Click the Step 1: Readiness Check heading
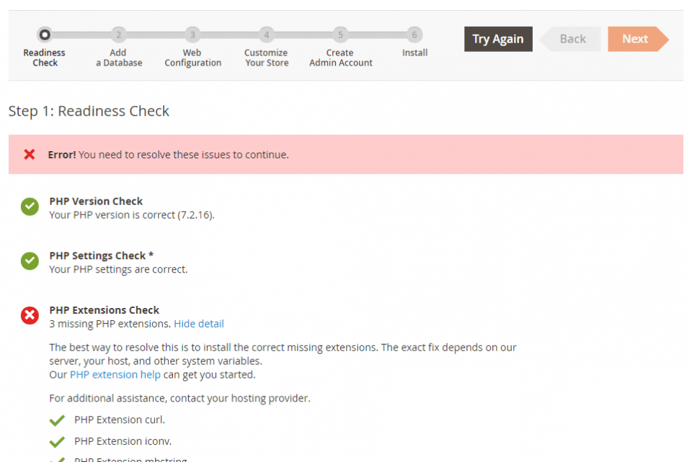Viewport: 692px width, 462px height. pos(88,111)
